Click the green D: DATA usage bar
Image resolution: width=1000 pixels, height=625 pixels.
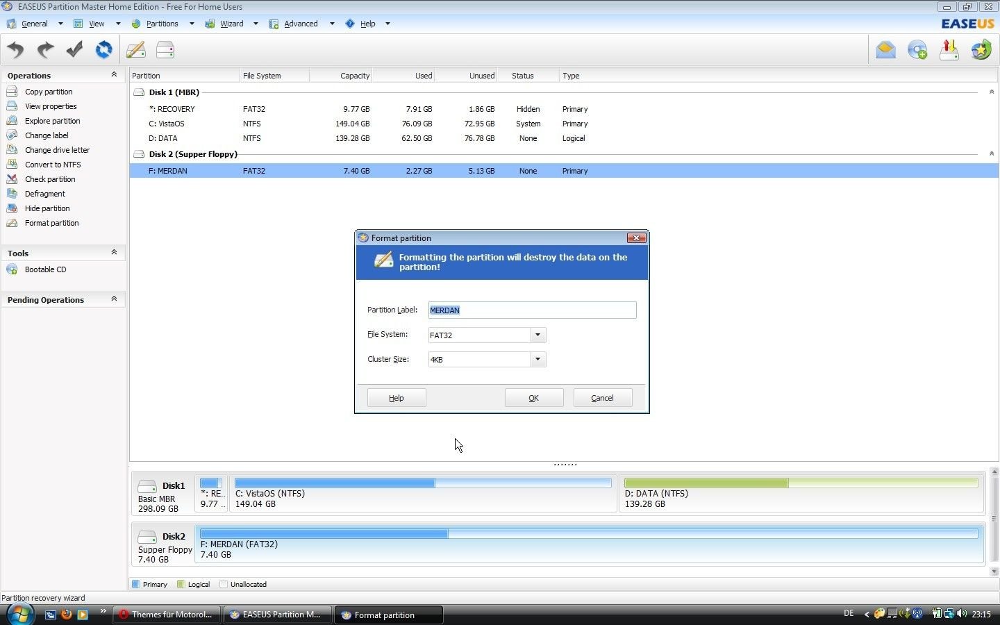click(x=801, y=483)
